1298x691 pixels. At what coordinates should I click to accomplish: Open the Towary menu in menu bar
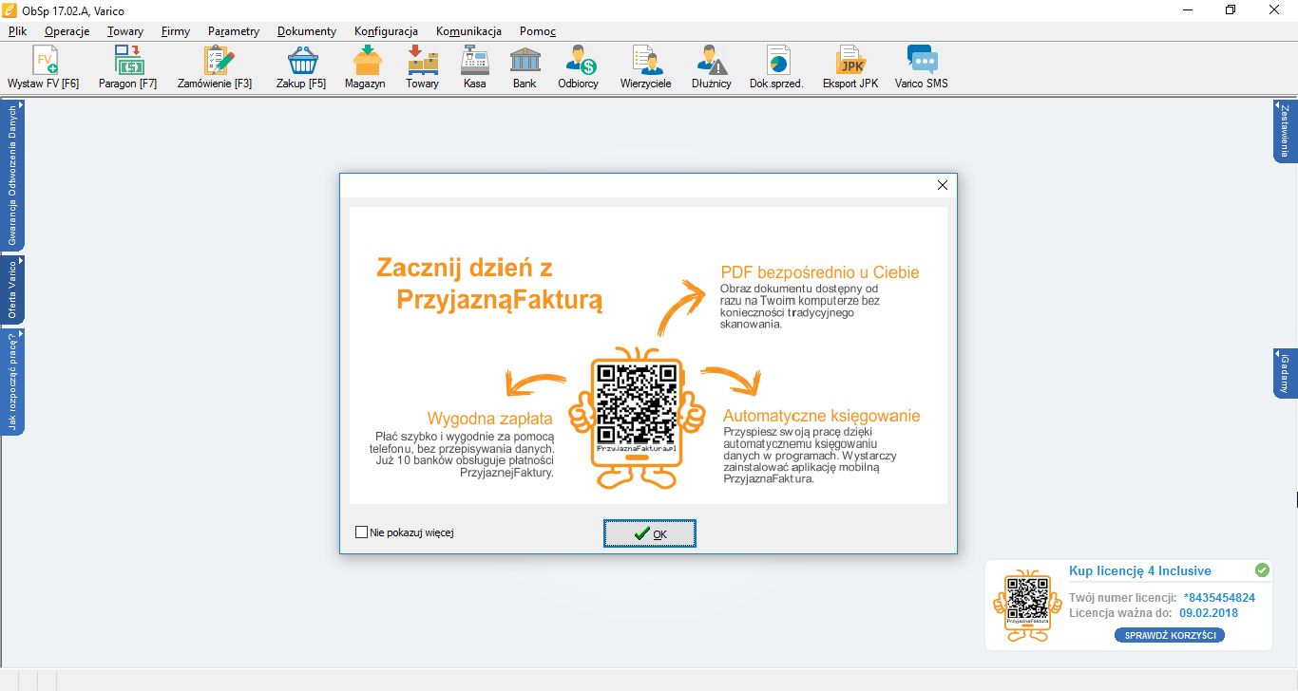tap(125, 31)
